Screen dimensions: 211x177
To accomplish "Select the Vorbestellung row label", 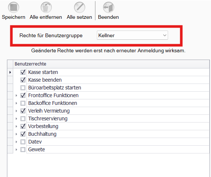I will (x=43, y=127).
